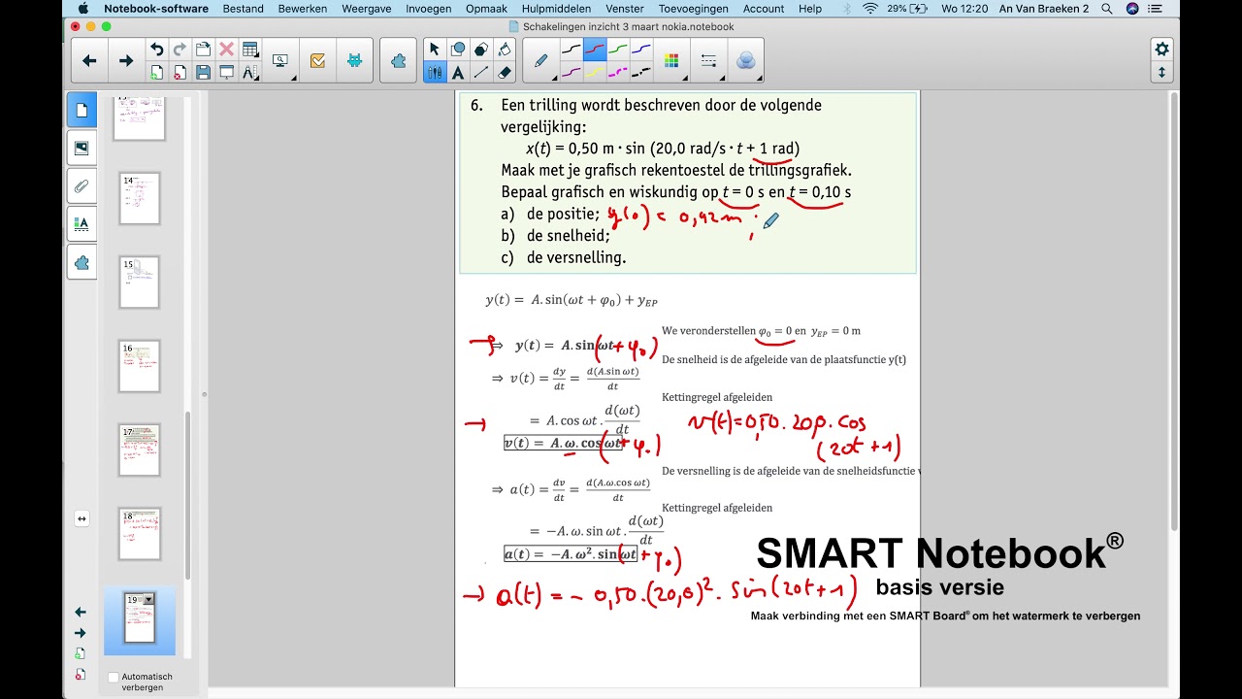
Task: Switch to the Add-ons sidebar tab
Action: coord(82,262)
